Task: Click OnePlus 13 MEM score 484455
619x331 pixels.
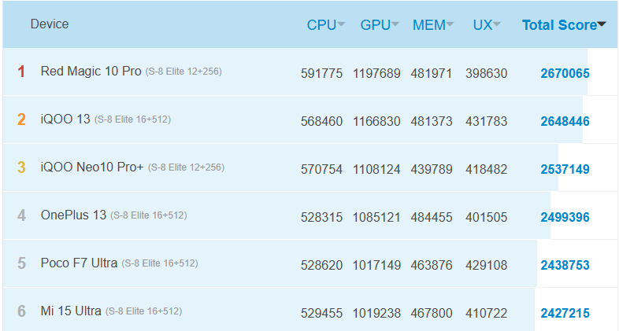Action: coord(432,217)
